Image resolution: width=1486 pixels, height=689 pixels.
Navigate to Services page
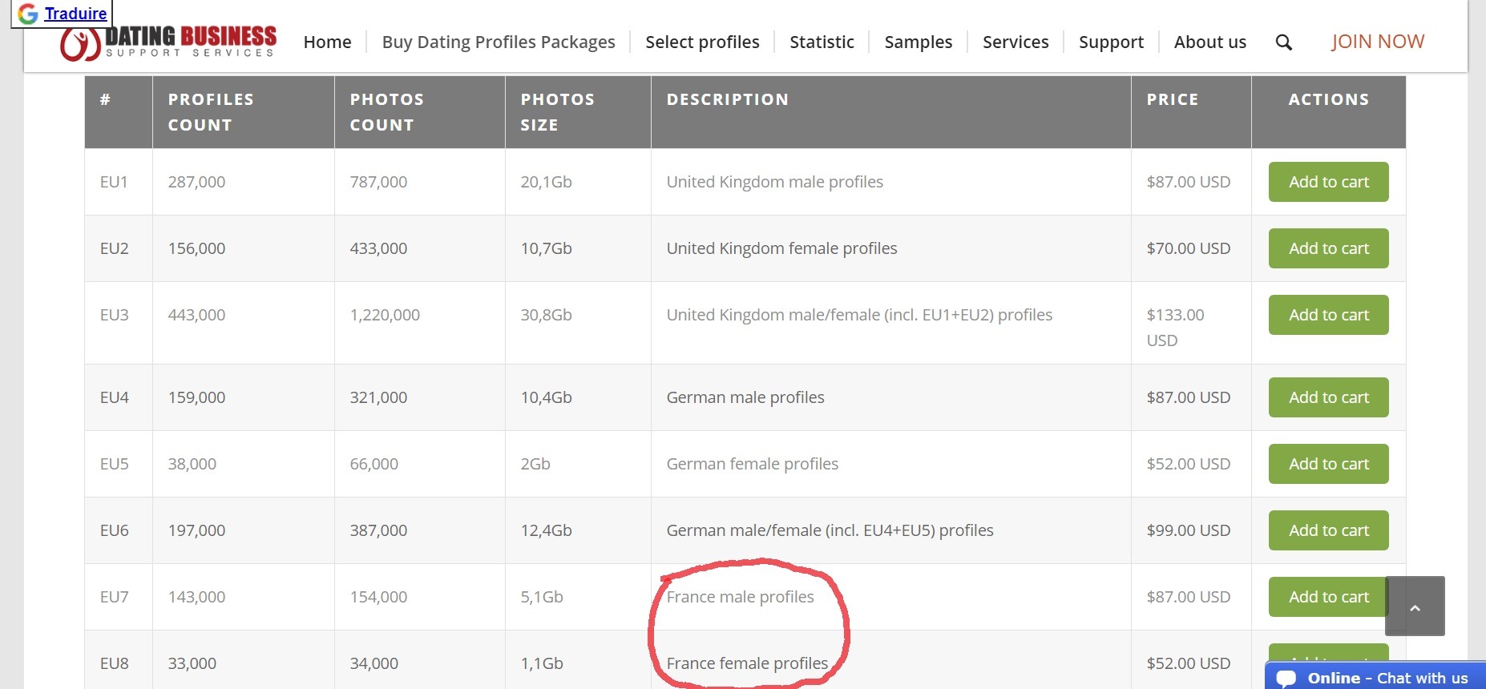coord(1016,42)
